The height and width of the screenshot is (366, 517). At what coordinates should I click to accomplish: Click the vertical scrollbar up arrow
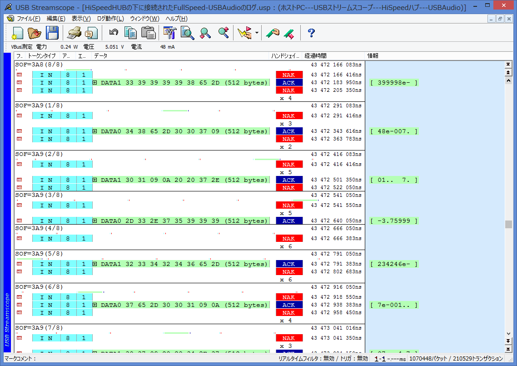(x=508, y=80)
